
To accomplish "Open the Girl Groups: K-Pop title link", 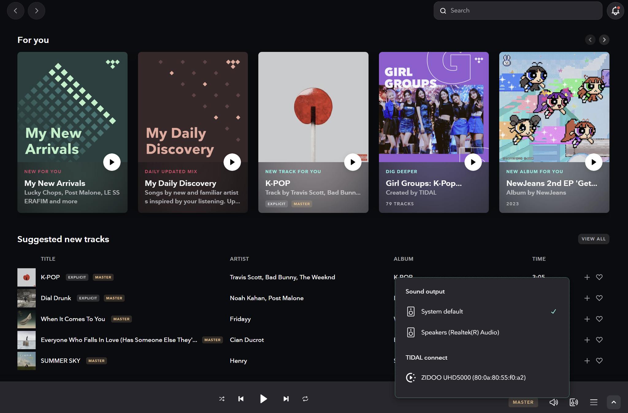I will coord(423,183).
